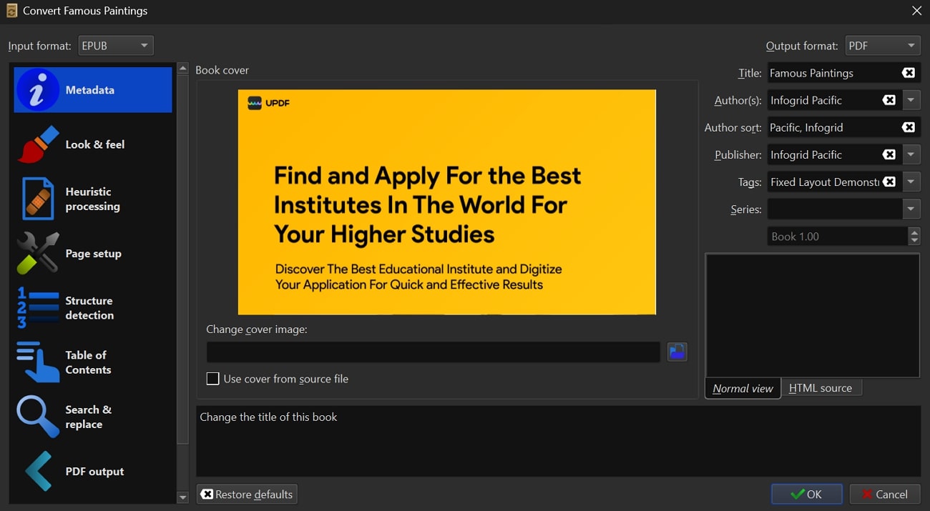Browse for cover image folder icon
Screen dimensions: 930x511
pyautogui.click(x=677, y=352)
